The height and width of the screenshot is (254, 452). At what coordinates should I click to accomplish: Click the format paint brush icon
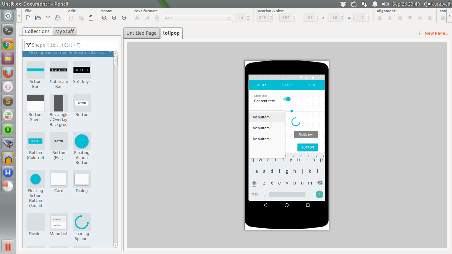[157, 18]
